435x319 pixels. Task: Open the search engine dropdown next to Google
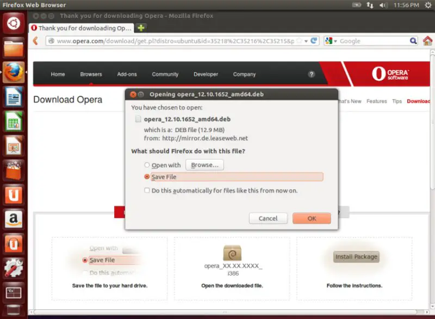coord(335,41)
